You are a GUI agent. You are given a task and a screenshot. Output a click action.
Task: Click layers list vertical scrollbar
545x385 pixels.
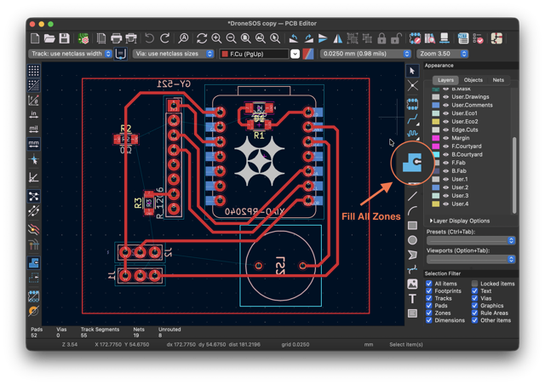514,175
